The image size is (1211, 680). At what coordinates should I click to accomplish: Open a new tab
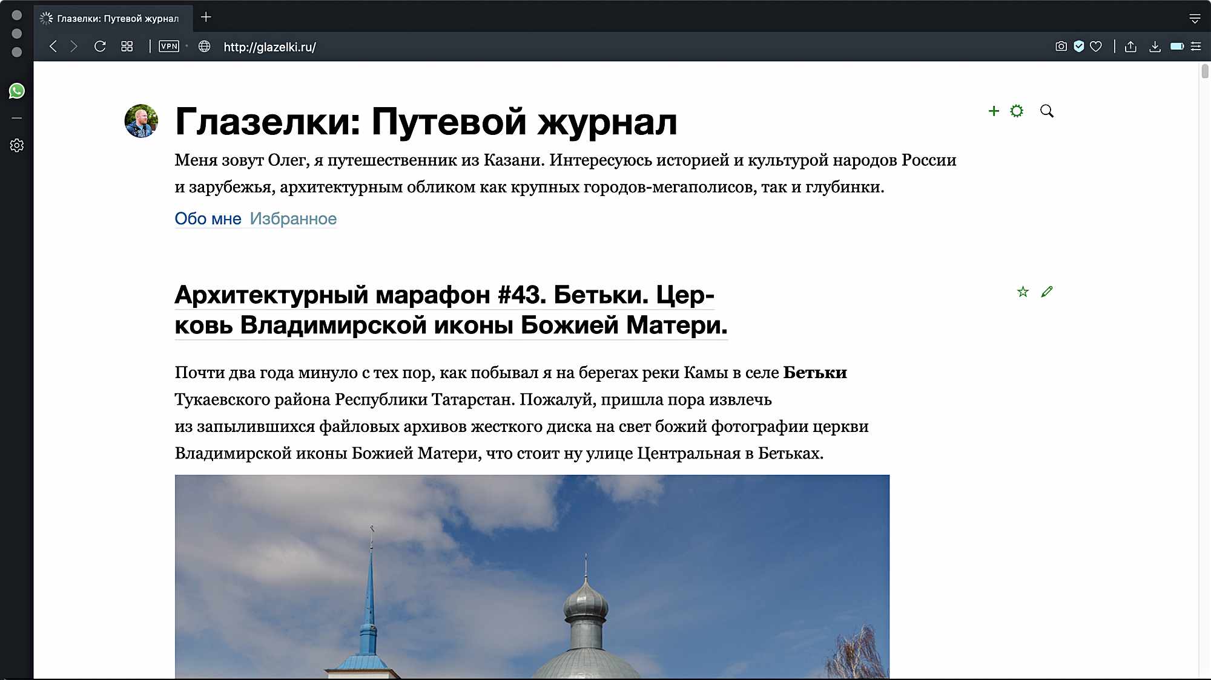pyautogui.click(x=206, y=17)
